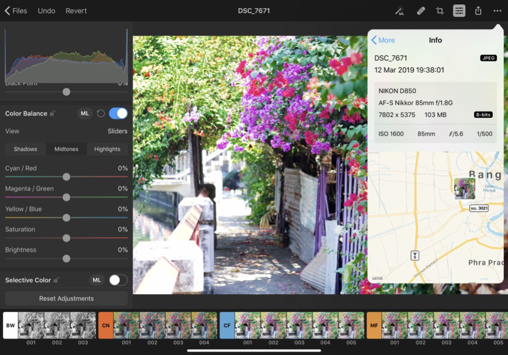Select the Highlights tab

tap(107, 149)
